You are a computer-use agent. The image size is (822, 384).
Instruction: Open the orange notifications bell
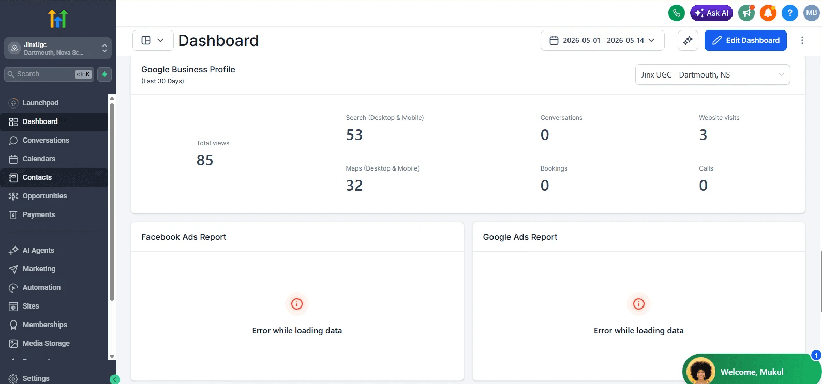click(768, 13)
